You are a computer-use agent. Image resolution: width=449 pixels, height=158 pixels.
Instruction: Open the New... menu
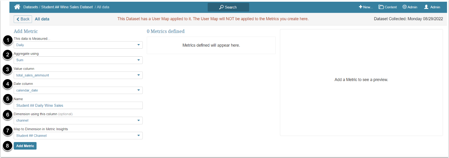point(366,7)
